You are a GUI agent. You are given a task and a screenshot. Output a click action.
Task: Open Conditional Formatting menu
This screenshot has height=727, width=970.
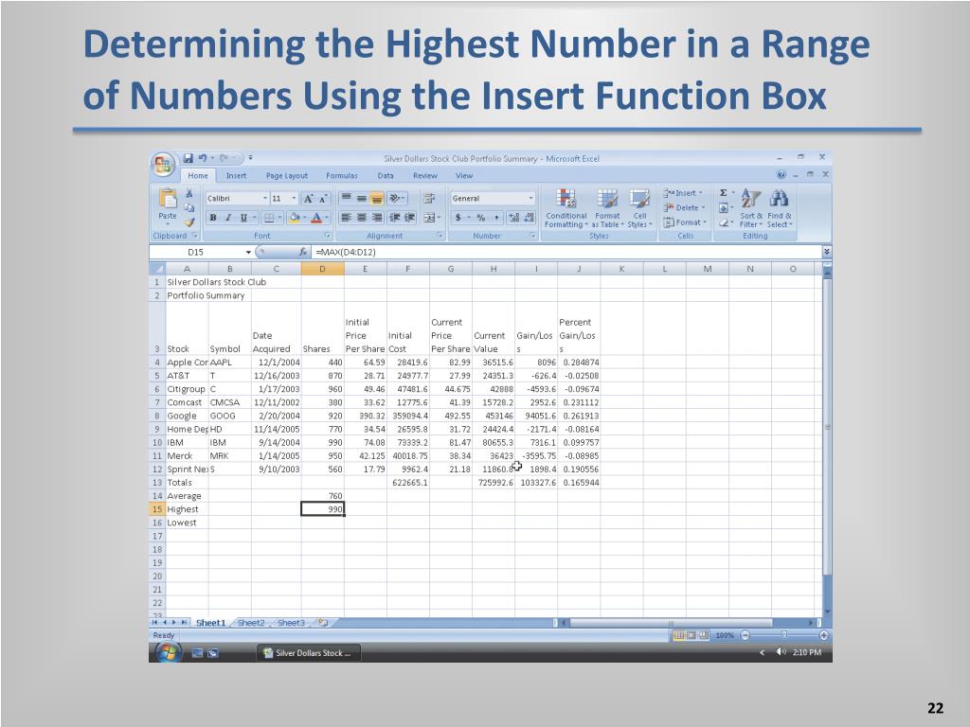click(566, 207)
